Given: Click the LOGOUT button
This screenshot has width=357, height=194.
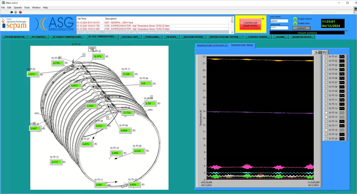Looking at the screenshot, I should [x=301, y=28].
